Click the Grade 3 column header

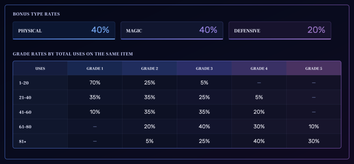pos(204,68)
